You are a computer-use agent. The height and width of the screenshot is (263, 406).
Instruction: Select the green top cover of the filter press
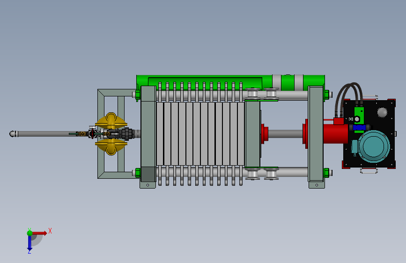point(230,82)
